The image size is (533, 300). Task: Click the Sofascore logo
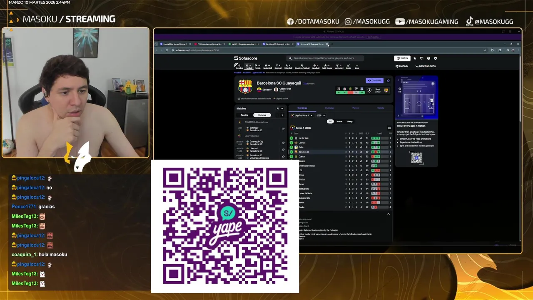click(x=246, y=58)
